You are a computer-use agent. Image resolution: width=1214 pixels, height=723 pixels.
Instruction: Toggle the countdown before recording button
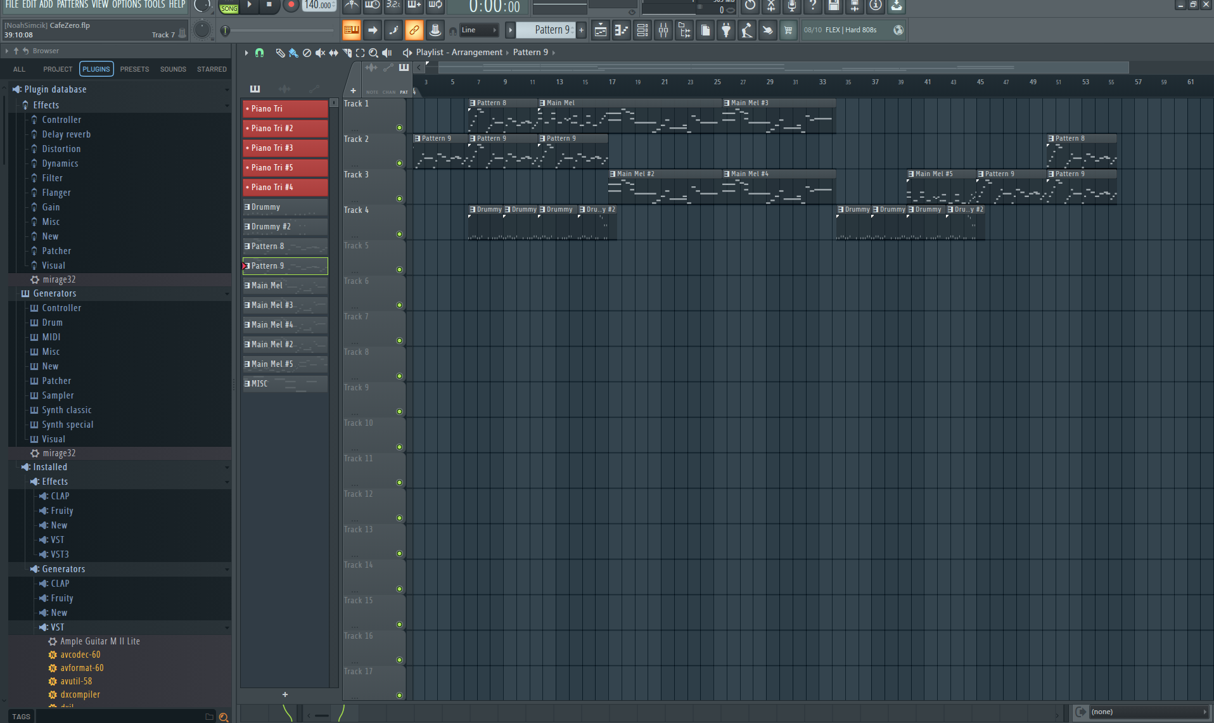click(x=393, y=6)
